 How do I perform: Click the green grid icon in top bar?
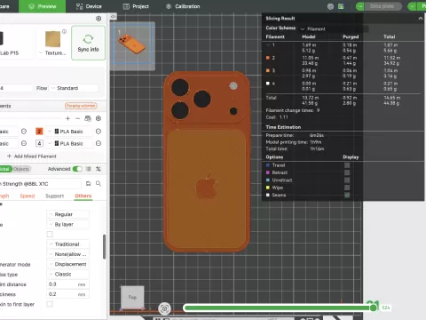click(341, 6)
